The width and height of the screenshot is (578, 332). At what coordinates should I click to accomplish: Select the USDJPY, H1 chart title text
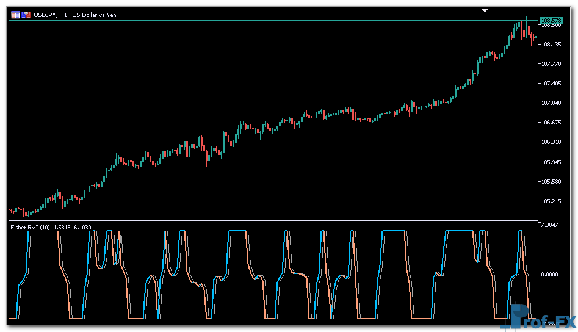point(74,15)
